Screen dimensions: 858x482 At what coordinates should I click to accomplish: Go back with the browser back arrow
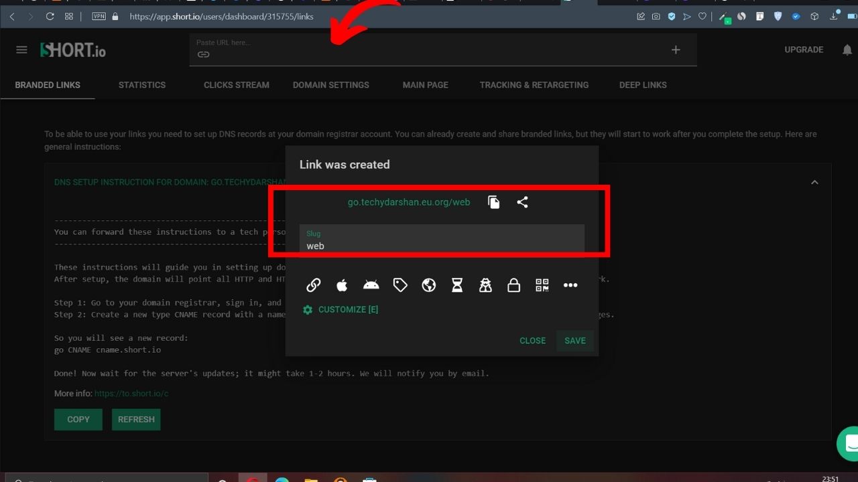pos(12,16)
